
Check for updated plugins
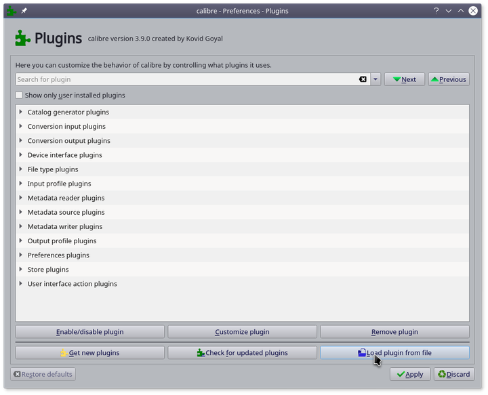(x=242, y=352)
